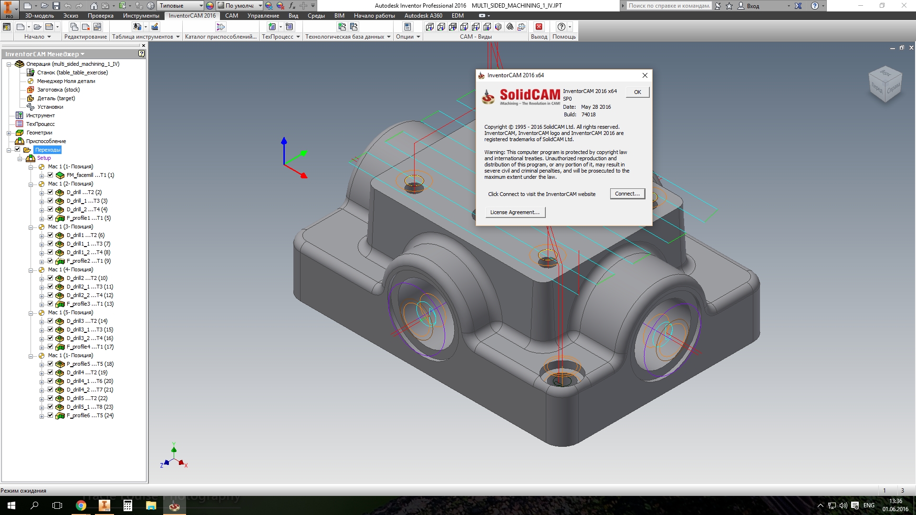This screenshot has width=916, height=515.
Task: Open License Agreement... in about dialog
Action: click(x=515, y=212)
